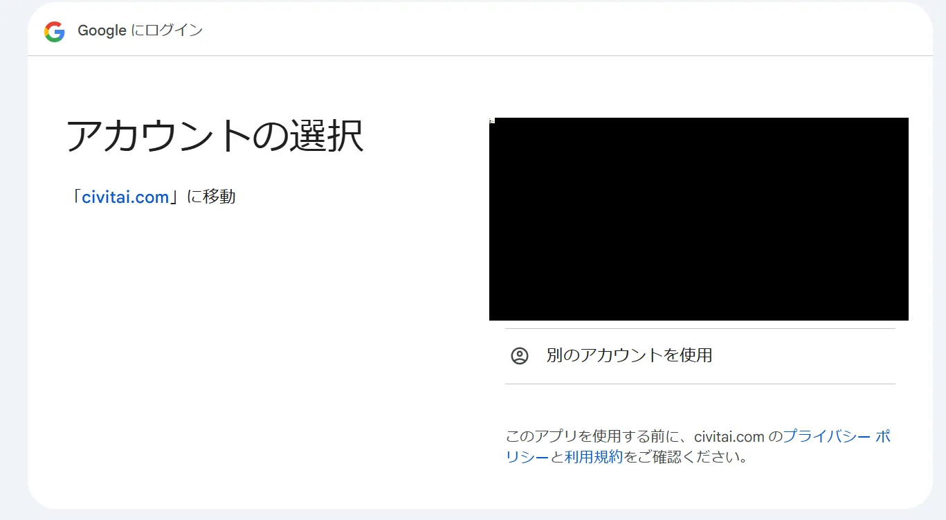Click the Google logo icon
This screenshot has width=946, height=520.
pyautogui.click(x=54, y=31)
